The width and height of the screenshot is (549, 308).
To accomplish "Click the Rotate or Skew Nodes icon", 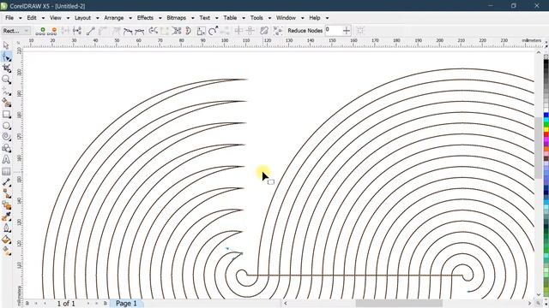I will 213,31.
